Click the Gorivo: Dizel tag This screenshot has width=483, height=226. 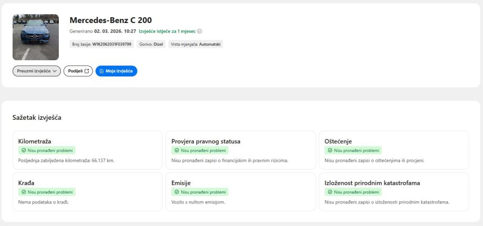point(151,44)
